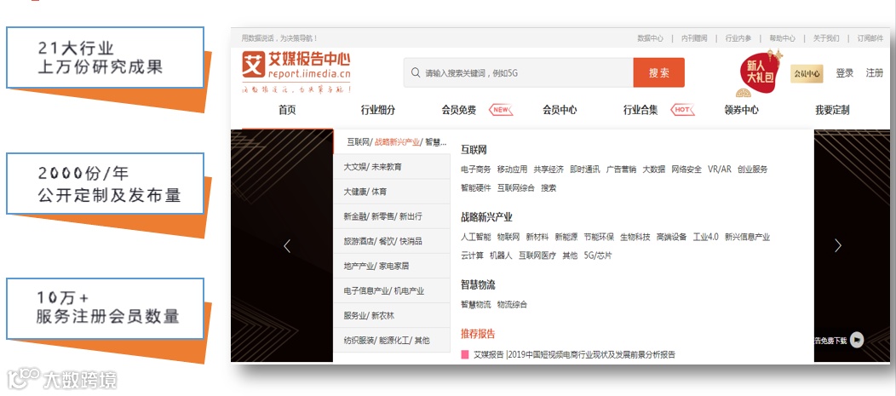
Task: Select the 领券中心 navigation tab
Action: (x=741, y=111)
